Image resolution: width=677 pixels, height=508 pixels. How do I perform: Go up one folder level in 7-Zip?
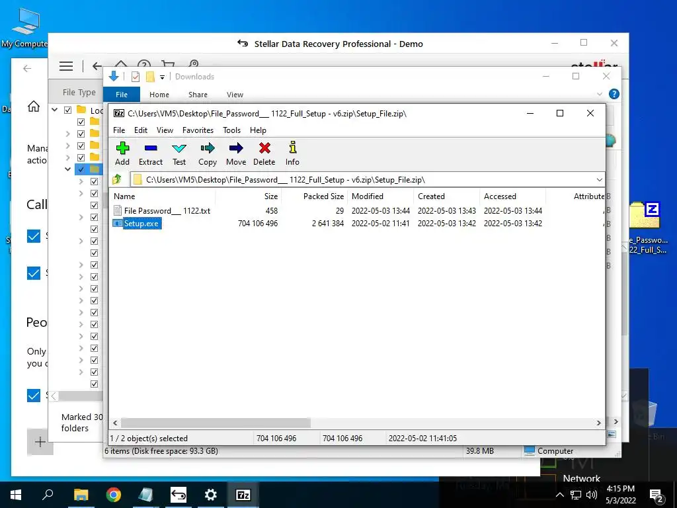point(117,179)
